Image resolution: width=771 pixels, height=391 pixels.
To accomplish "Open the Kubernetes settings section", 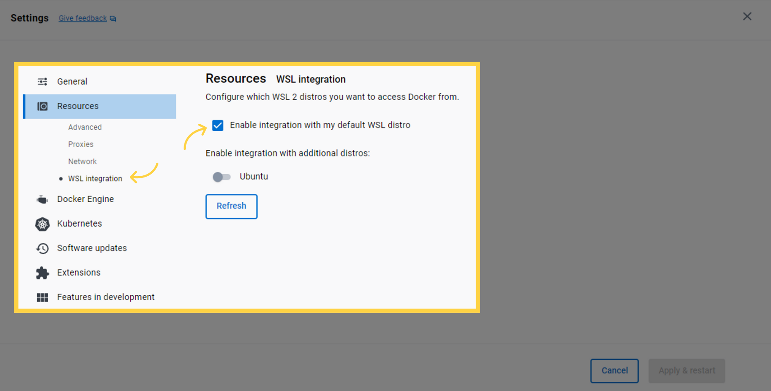I will (x=100, y=224).
